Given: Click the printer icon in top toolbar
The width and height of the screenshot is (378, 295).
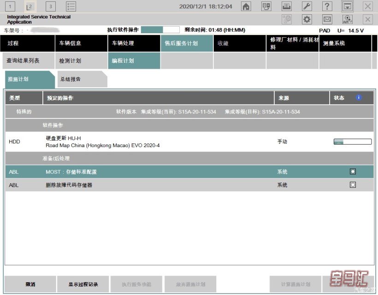Looking at the screenshot, I should [x=286, y=6].
